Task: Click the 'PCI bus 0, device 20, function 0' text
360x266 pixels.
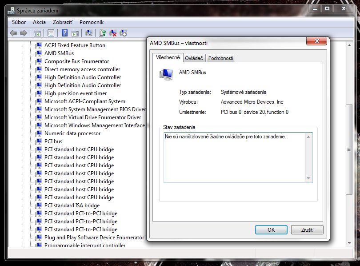Action: click(255, 112)
